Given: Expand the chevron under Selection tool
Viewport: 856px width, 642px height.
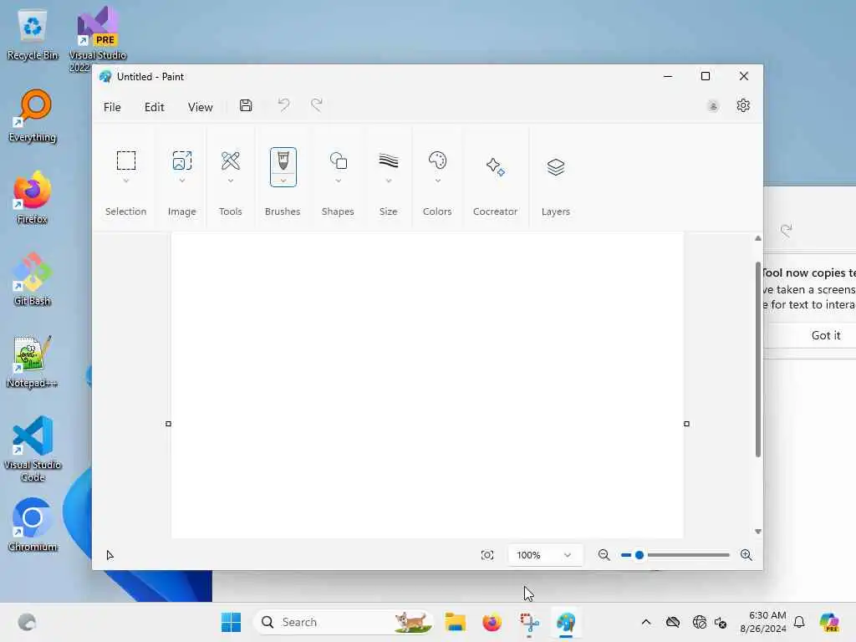Looking at the screenshot, I should coord(126,181).
